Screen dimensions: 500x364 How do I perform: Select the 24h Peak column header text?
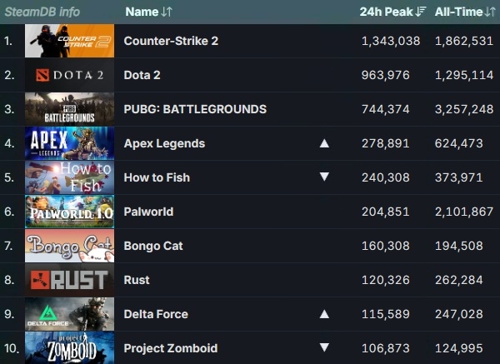(x=386, y=12)
